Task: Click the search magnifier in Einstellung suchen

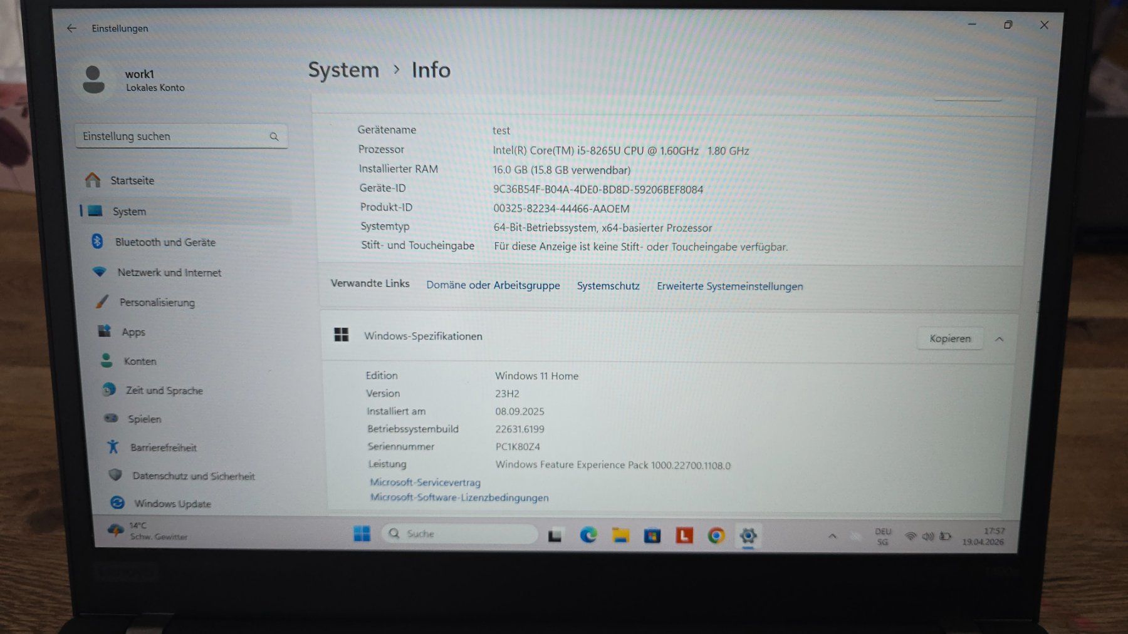Action: tap(274, 136)
